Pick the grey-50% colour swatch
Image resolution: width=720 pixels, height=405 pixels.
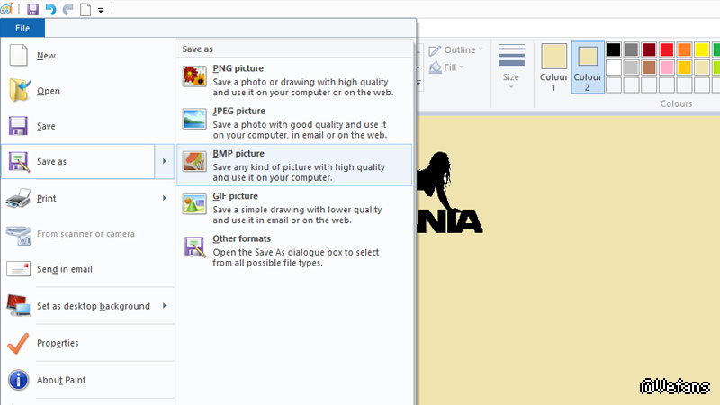coord(632,49)
